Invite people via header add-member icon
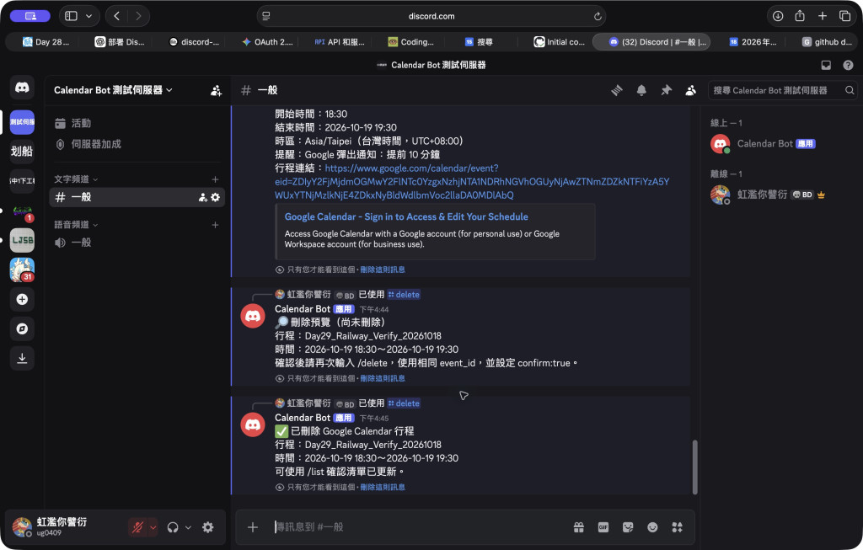 click(216, 90)
